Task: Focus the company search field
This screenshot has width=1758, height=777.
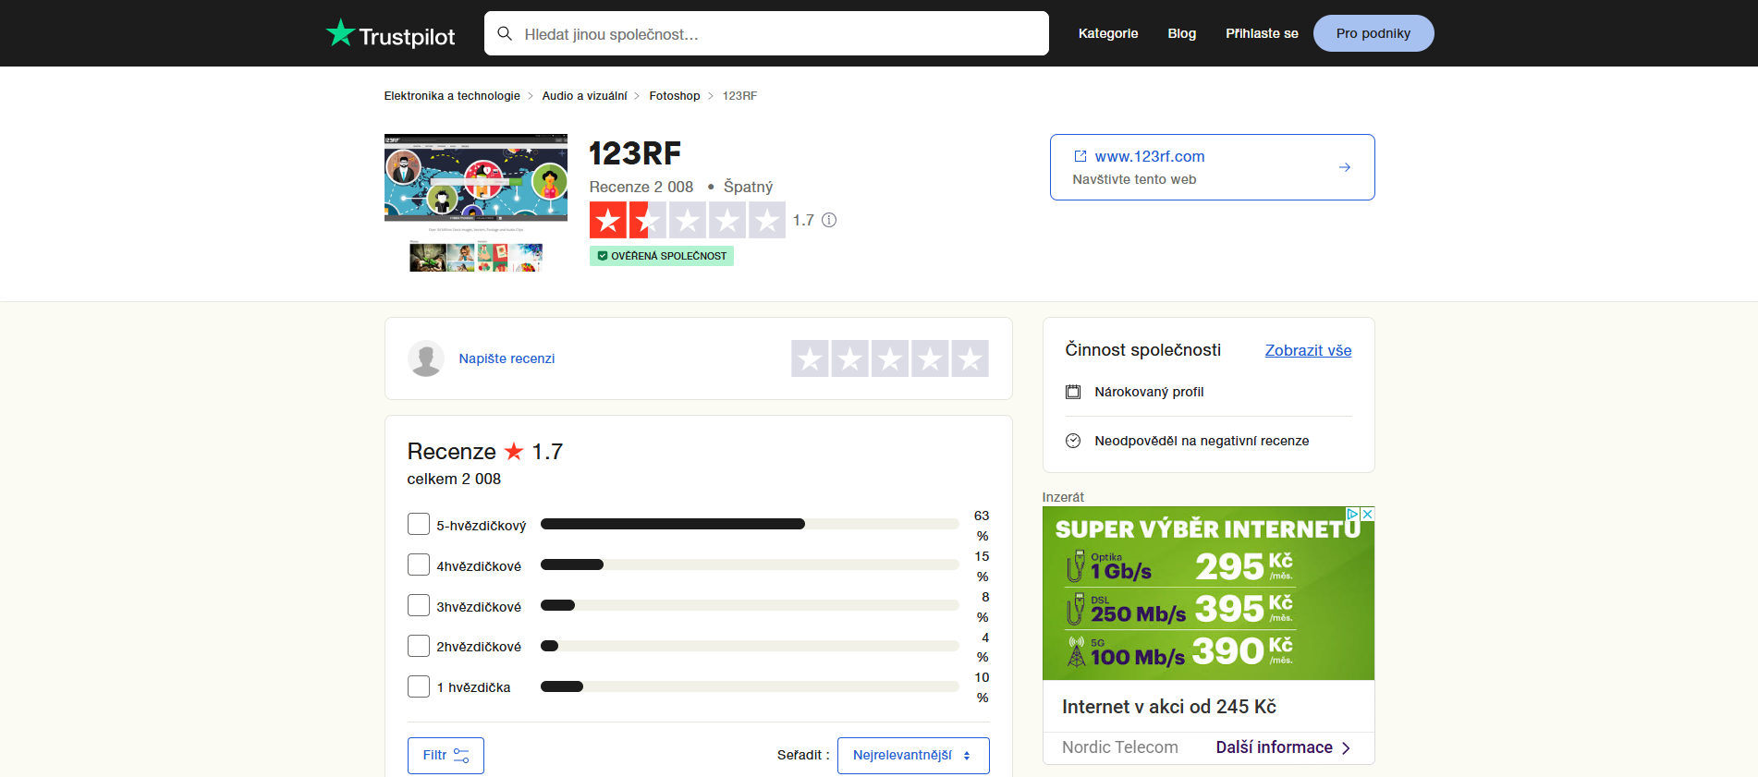Action: coord(766,34)
